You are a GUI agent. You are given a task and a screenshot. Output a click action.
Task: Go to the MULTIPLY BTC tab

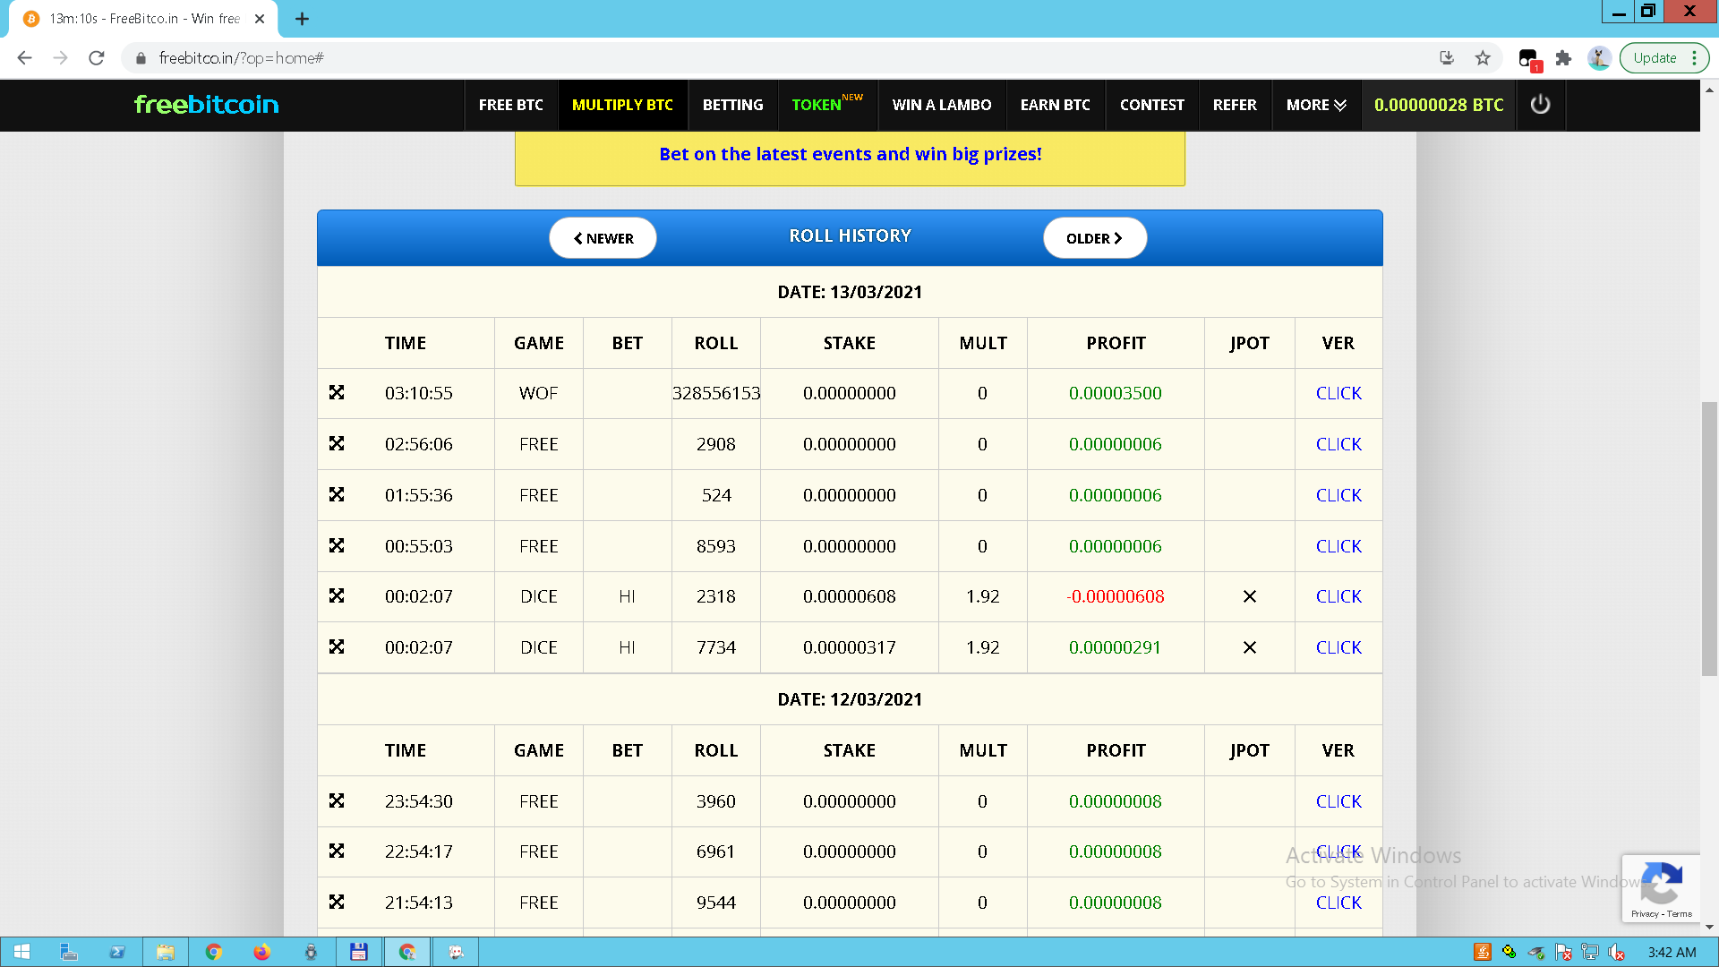click(x=622, y=105)
